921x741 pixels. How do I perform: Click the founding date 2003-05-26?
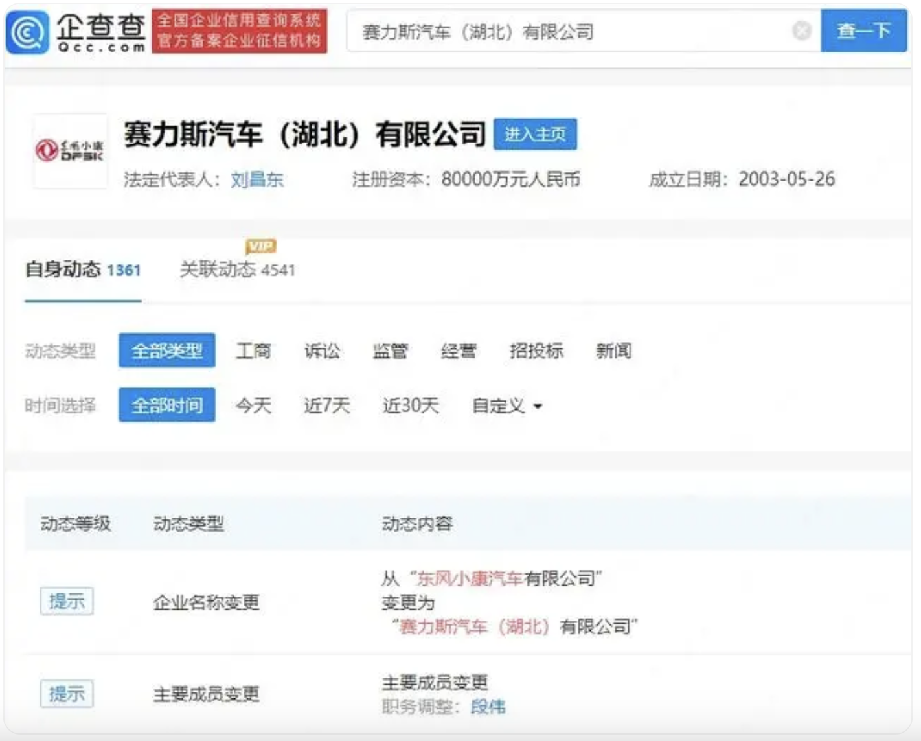[786, 179]
